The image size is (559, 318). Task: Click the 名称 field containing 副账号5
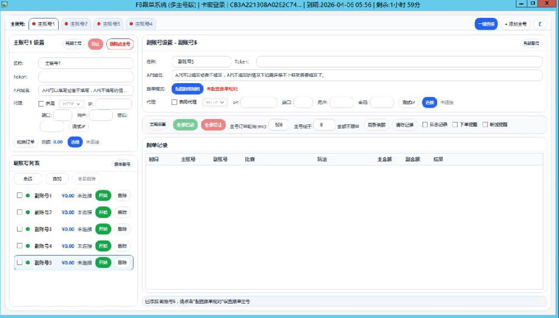[201, 61]
